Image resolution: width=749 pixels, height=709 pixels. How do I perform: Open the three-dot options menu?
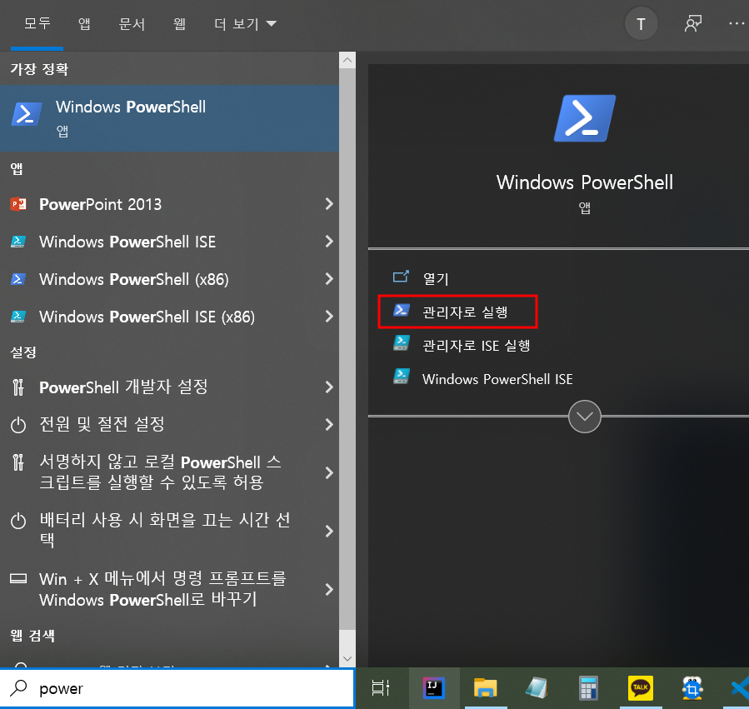(x=737, y=23)
